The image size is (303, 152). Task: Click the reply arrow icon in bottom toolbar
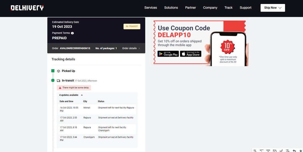coord(294,150)
